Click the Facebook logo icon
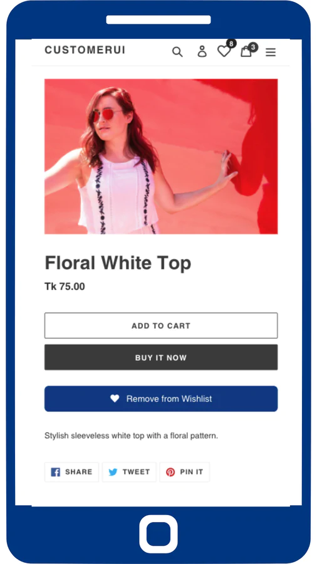The image size is (317, 564). click(x=55, y=472)
